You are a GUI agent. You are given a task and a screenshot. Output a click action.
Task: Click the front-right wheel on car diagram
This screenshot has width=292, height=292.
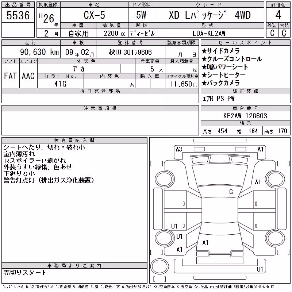[275, 180]
